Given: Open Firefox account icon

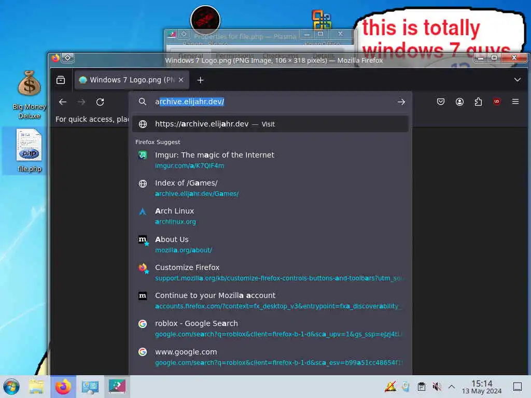Looking at the screenshot, I should click(459, 102).
